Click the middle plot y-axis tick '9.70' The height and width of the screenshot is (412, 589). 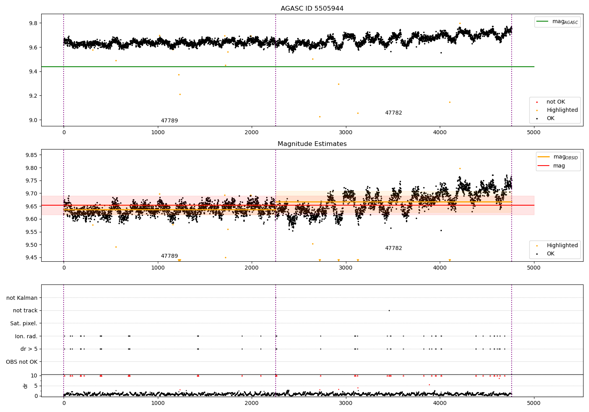point(32,193)
